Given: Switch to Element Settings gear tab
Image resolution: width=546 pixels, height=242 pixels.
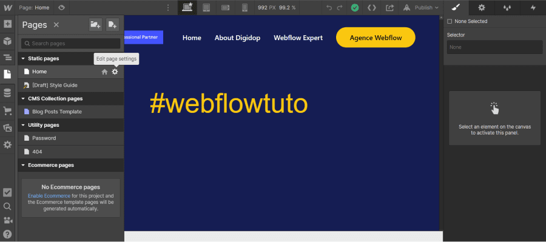Looking at the screenshot, I should click(482, 7).
